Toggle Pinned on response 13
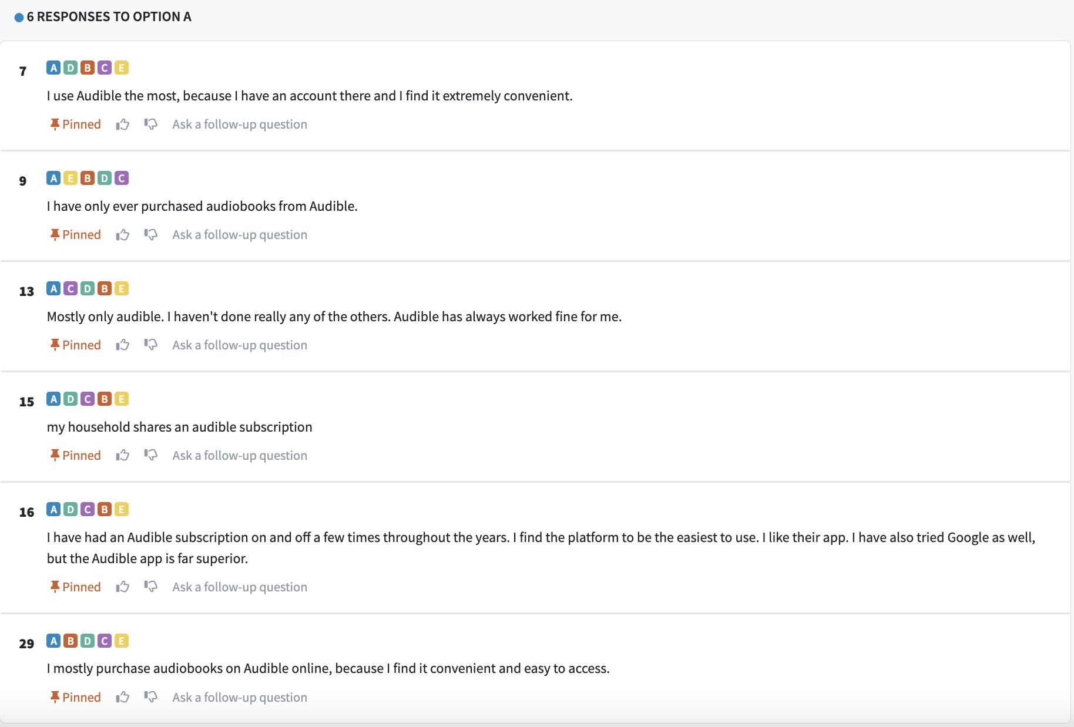This screenshot has width=1074, height=727. point(75,345)
